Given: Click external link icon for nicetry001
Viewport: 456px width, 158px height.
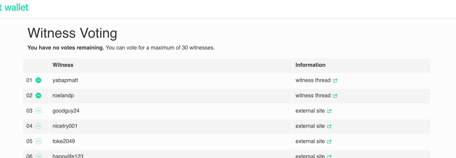Looking at the screenshot, I should coord(329,126).
